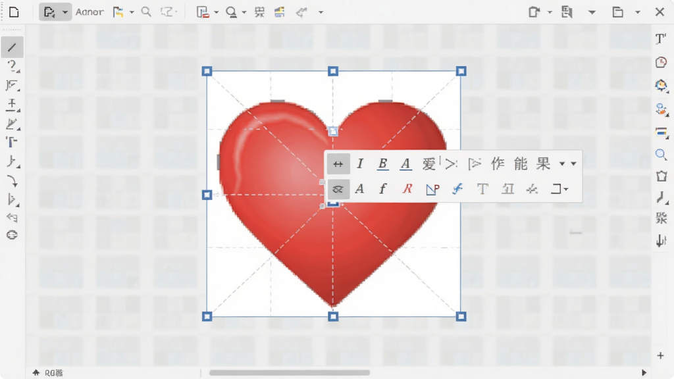This screenshot has height=379, width=674.
Task: Click the document list icon at top right
Action: 567,12
